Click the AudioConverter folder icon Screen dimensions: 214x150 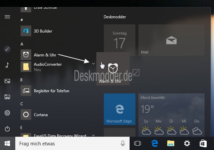(26, 67)
